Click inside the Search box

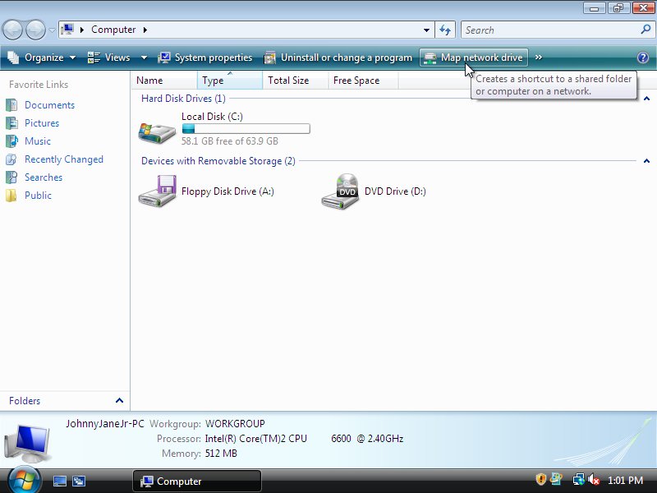(x=549, y=30)
